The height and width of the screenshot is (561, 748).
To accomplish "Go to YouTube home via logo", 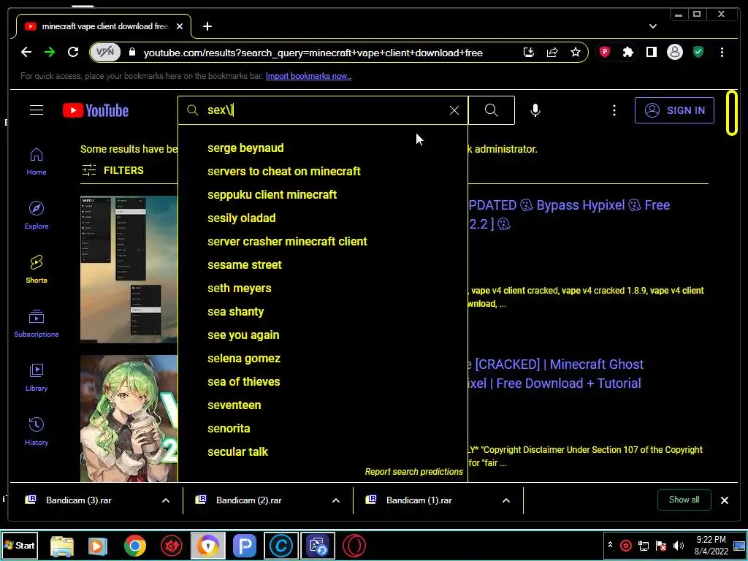I will tap(96, 110).
